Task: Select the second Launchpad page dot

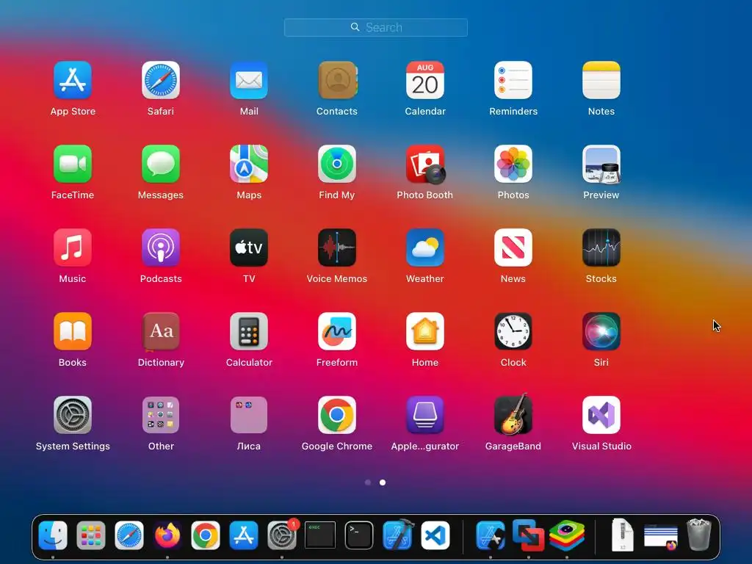Action: pos(383,482)
